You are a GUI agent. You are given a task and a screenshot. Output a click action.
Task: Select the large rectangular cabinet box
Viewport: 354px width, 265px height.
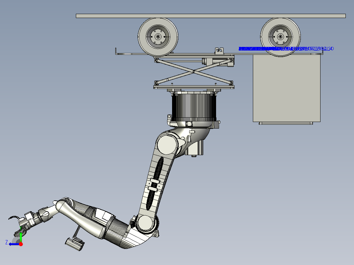[286, 88]
